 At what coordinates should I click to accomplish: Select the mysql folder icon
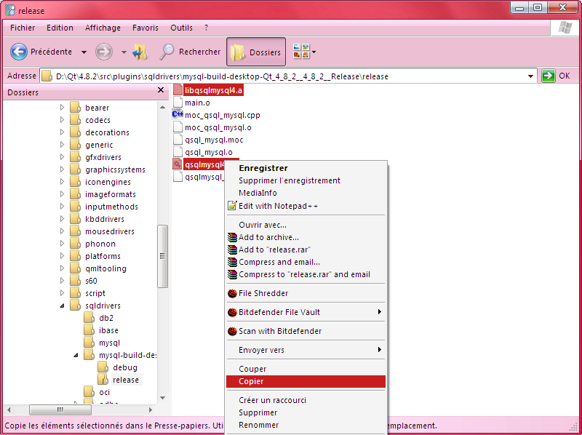(89, 343)
